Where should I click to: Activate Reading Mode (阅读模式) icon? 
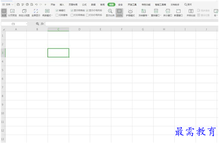(x=47, y=11)
